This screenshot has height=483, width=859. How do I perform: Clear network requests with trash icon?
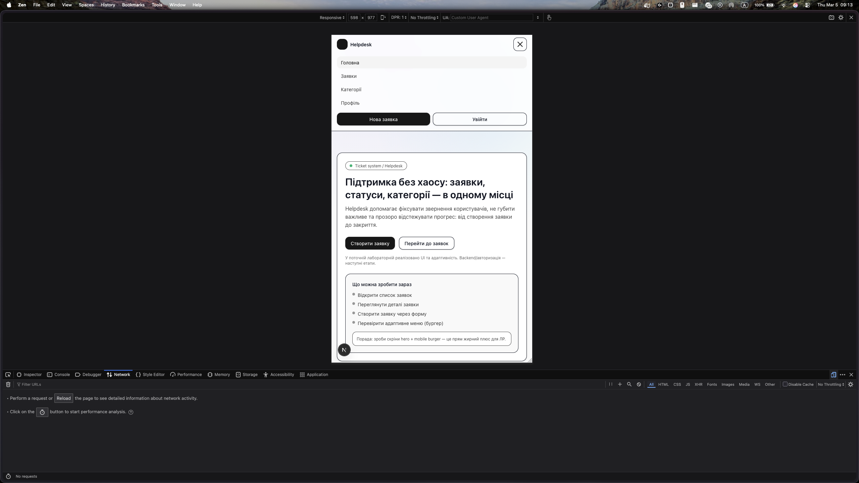(x=8, y=384)
